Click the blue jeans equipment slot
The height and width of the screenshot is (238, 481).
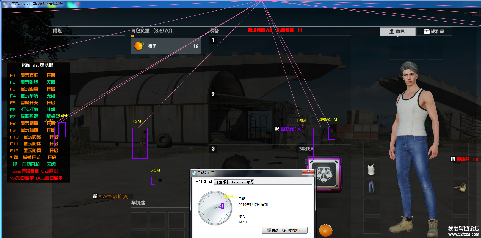(x=371, y=188)
